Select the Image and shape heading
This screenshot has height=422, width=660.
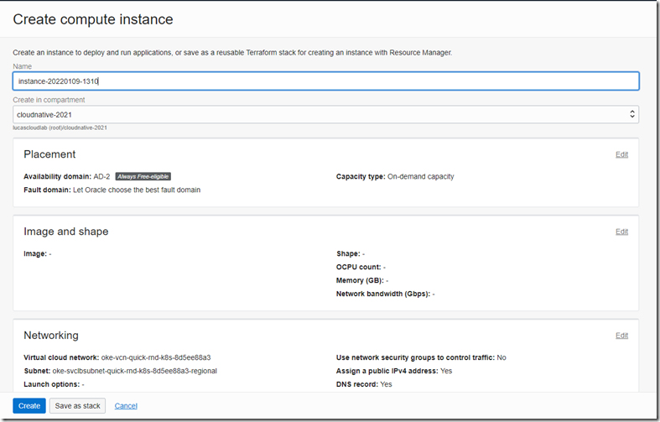pos(65,232)
